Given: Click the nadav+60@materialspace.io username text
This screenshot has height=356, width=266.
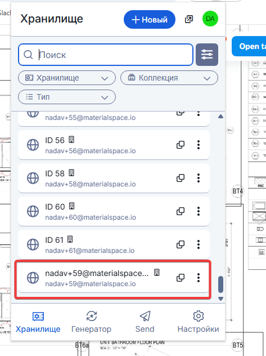Looking at the screenshot, I should tap(91, 217).
